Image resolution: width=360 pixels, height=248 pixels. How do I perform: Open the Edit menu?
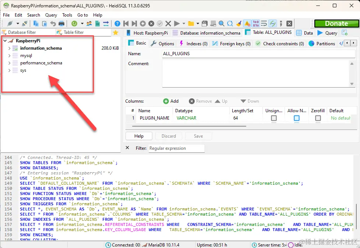(18, 15)
